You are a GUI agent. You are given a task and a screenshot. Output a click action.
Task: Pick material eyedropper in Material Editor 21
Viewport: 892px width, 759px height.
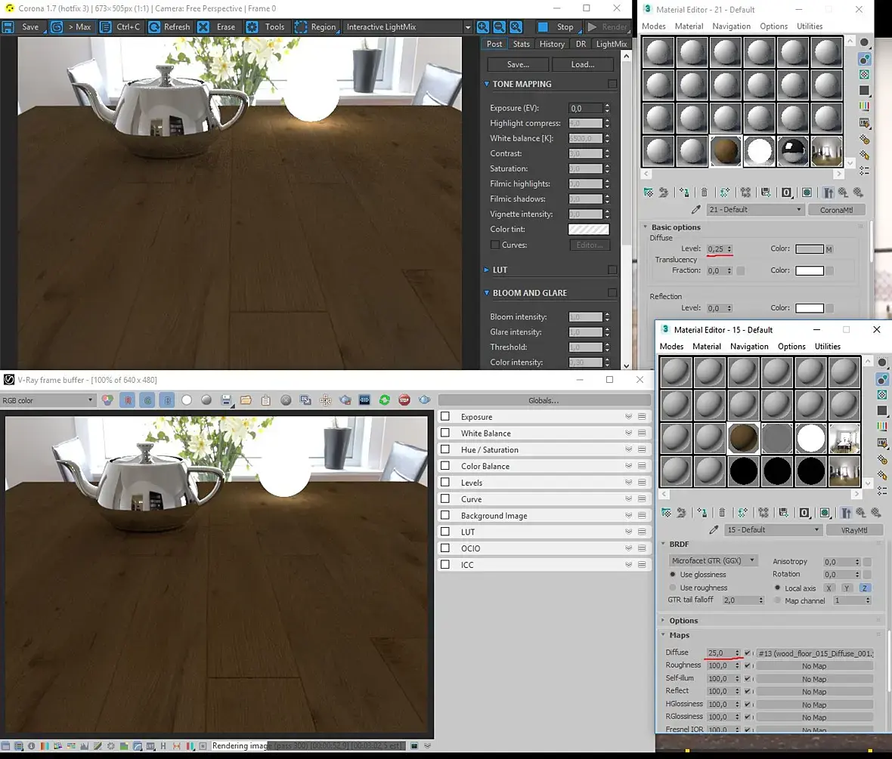[695, 210]
